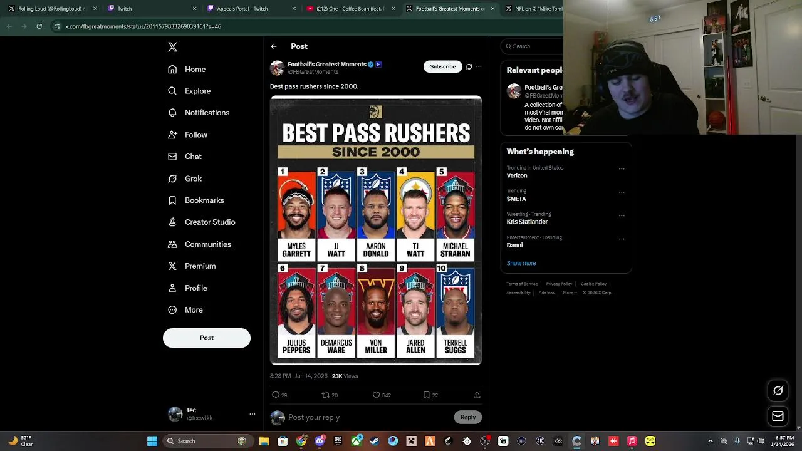Open the Privacy Policy link
This screenshot has height=451, width=802.
point(559,284)
